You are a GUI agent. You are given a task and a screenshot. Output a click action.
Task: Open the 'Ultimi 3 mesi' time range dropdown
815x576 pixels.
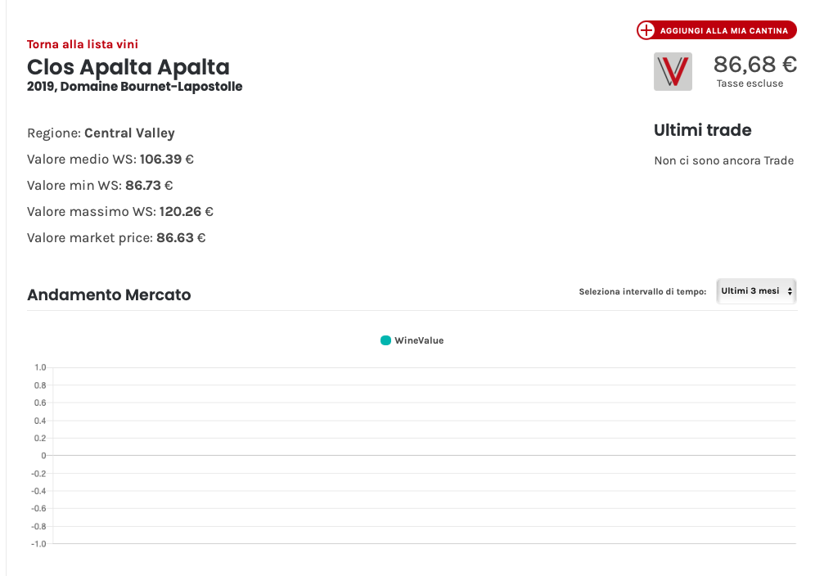point(756,291)
